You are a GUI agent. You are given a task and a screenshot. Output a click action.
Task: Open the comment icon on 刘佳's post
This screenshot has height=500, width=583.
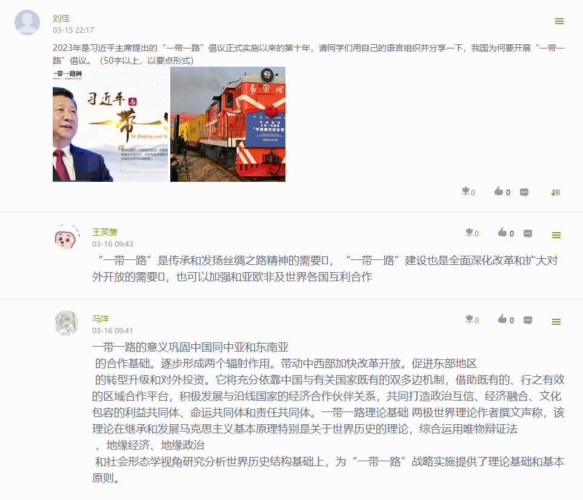pyautogui.click(x=524, y=192)
